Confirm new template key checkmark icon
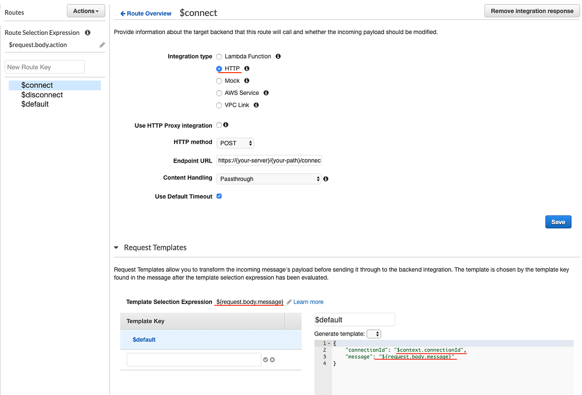The image size is (582, 395). pos(266,360)
